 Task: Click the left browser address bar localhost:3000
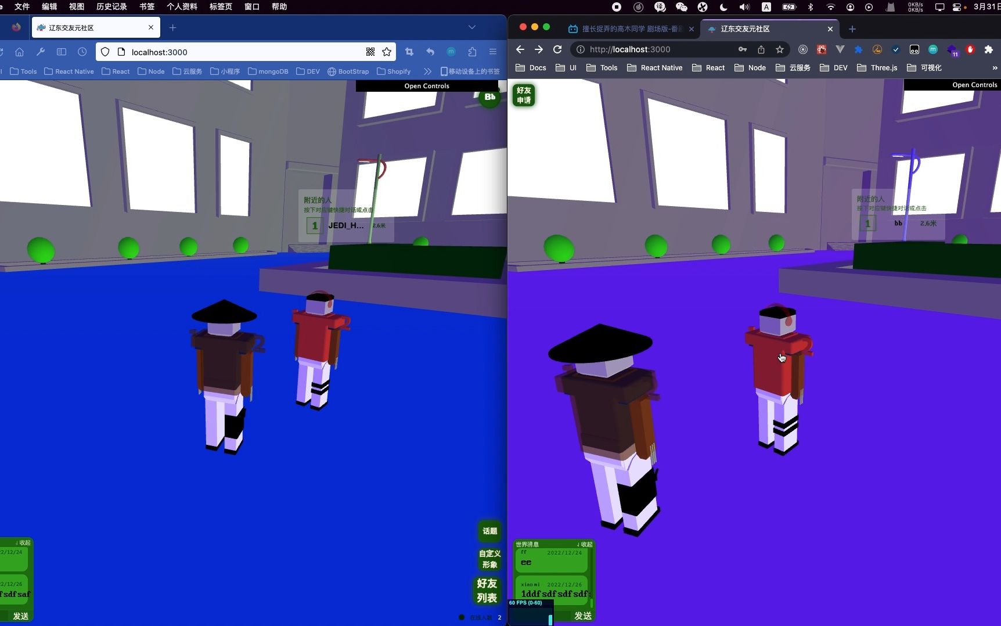pyautogui.click(x=246, y=52)
